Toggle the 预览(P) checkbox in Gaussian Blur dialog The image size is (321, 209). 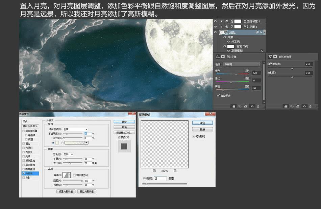tap(193, 137)
